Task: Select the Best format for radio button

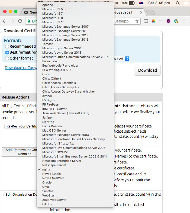Action: [x=7, y=53]
